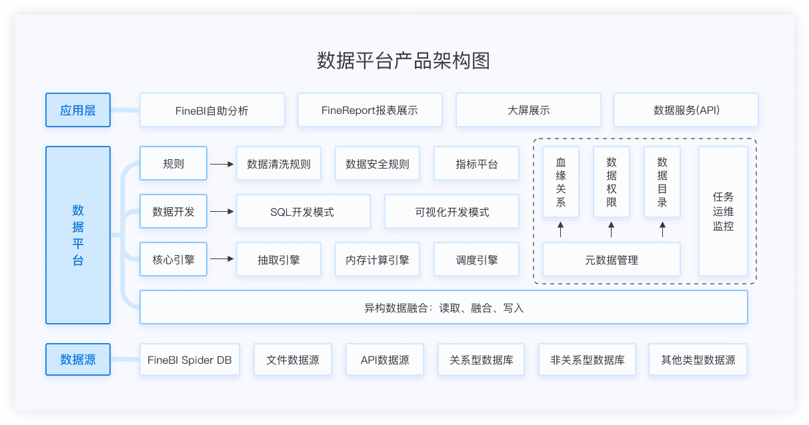Viewport: 809px width, 425px height.
Task: Click the 应用层 layer label
Action: [78, 110]
